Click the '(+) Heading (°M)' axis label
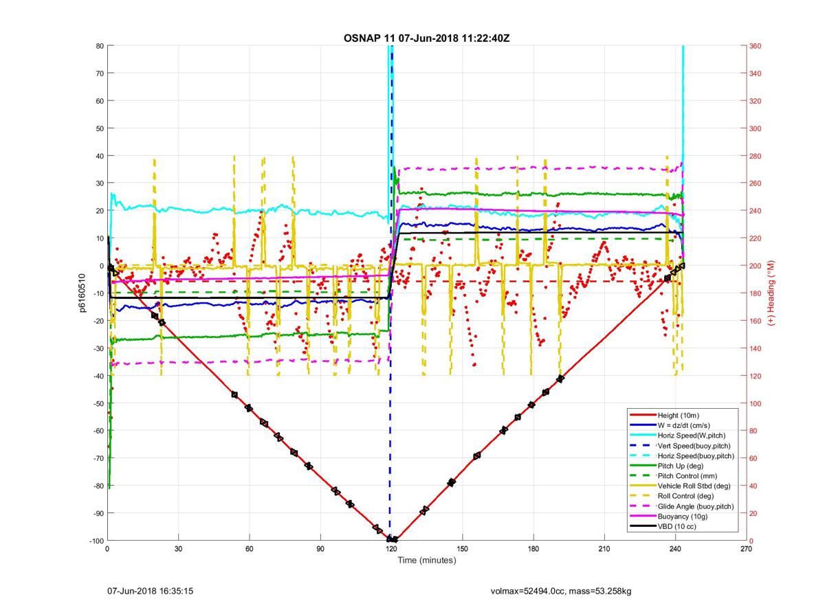 tap(771, 293)
